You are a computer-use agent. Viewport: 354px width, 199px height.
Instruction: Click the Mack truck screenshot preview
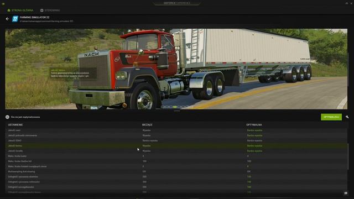point(176,69)
